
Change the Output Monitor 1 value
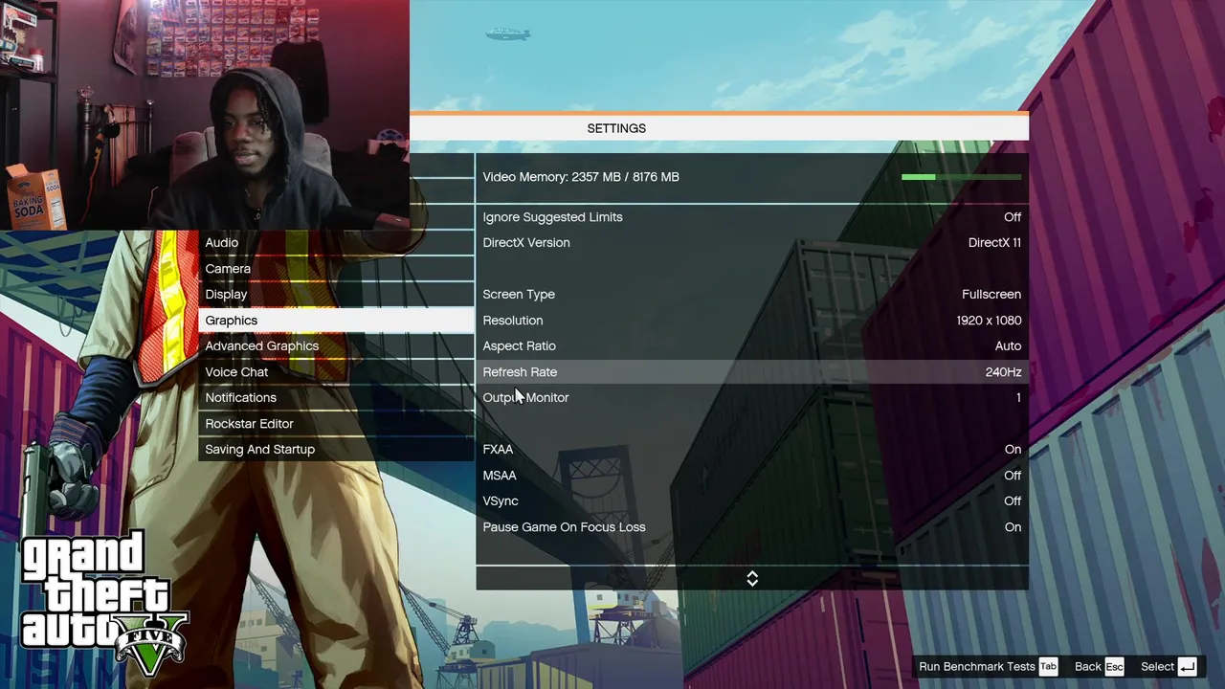(1018, 398)
